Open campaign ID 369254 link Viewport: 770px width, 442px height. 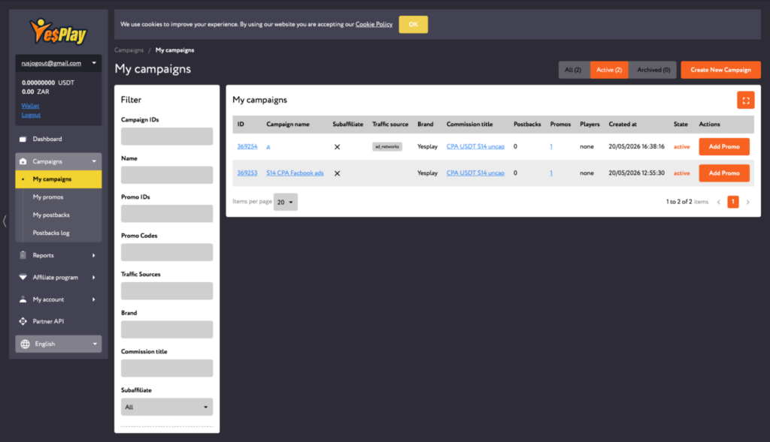coord(247,146)
